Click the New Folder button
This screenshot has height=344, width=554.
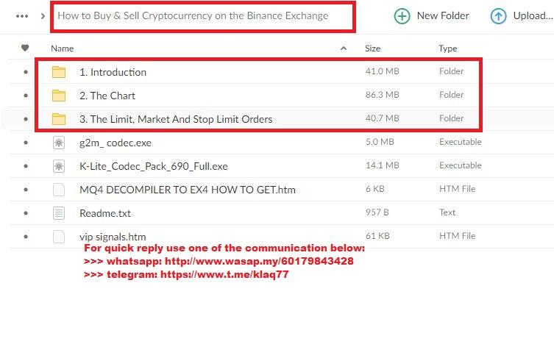pos(431,15)
